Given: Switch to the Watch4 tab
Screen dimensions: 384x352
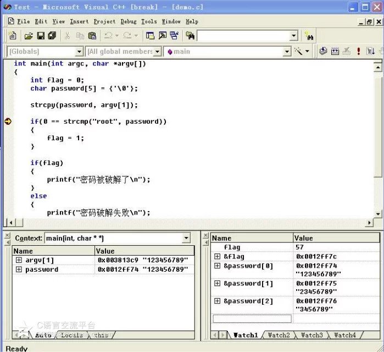Looking at the screenshot, I should click(345, 335).
